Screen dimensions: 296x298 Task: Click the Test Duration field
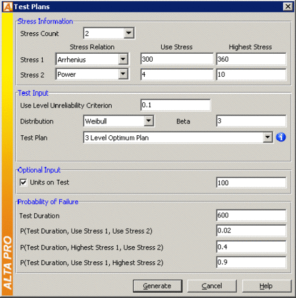[251, 215]
